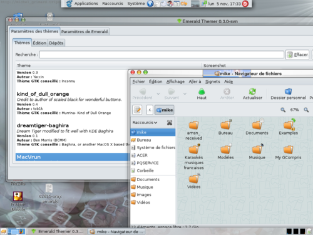
Task: Switch to the Dépôts tab
Action: click(x=56, y=43)
